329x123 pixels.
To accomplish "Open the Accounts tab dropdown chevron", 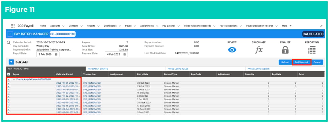I will (x=63, y=26).
